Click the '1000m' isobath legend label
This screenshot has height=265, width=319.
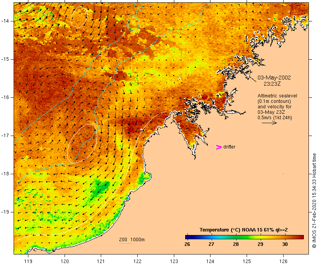[x=138, y=240]
